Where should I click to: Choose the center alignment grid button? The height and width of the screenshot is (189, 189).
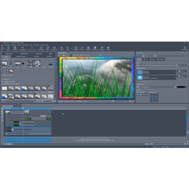pyautogui.click(x=154, y=98)
